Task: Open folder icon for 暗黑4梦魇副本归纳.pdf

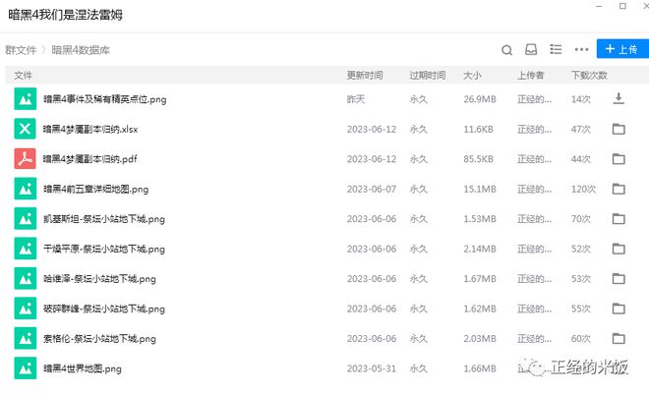Action: pos(619,159)
